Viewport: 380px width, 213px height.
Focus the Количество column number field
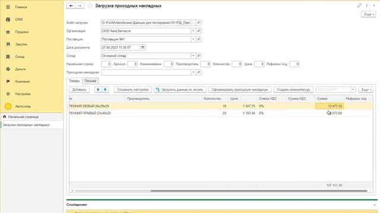(x=237, y=64)
